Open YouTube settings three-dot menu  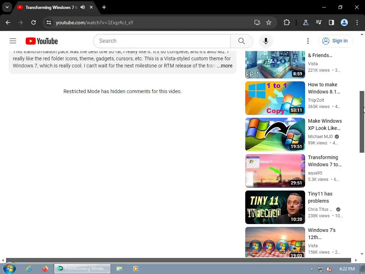pyautogui.click(x=308, y=41)
